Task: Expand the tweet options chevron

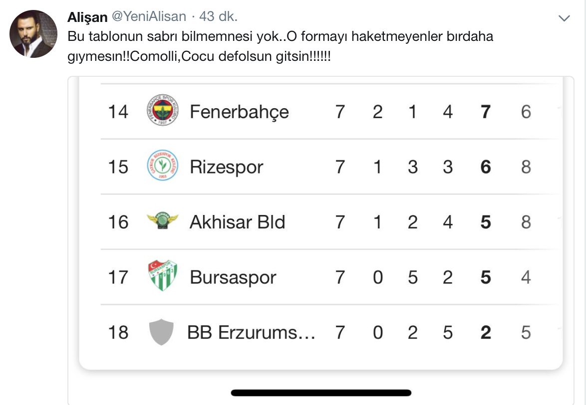Action: [564, 18]
